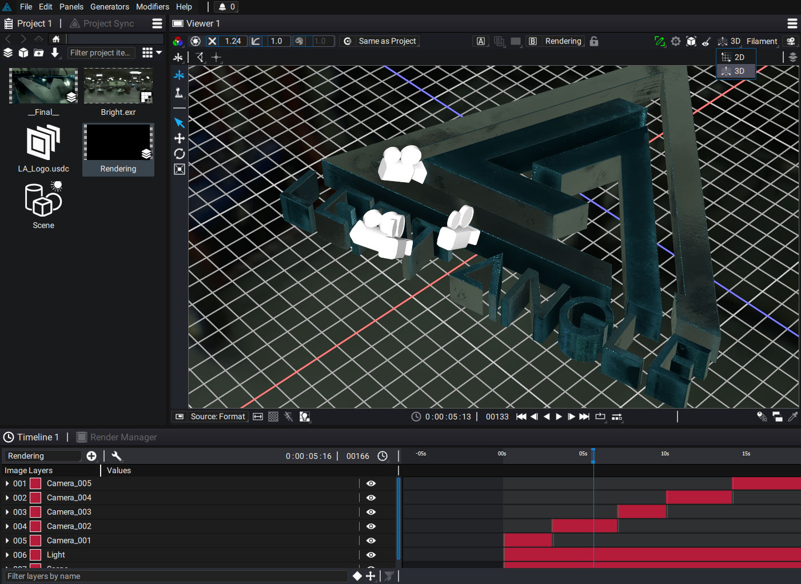Go to last frame in viewer
Image resolution: width=801 pixels, height=584 pixels.
584,417
